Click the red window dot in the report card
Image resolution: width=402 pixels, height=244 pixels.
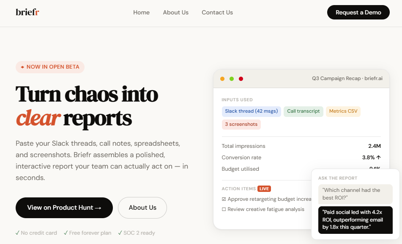coord(241,79)
